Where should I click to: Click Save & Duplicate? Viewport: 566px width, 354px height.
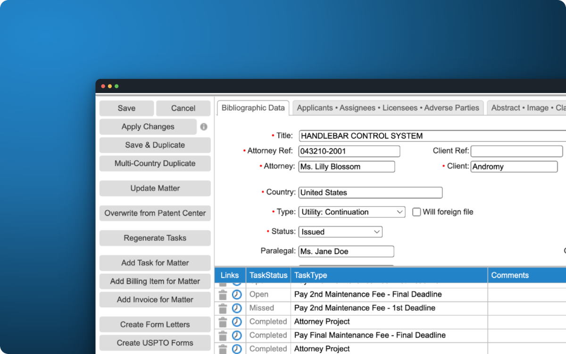(155, 145)
